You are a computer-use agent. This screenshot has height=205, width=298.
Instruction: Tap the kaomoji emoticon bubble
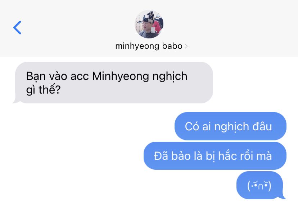point(259,185)
